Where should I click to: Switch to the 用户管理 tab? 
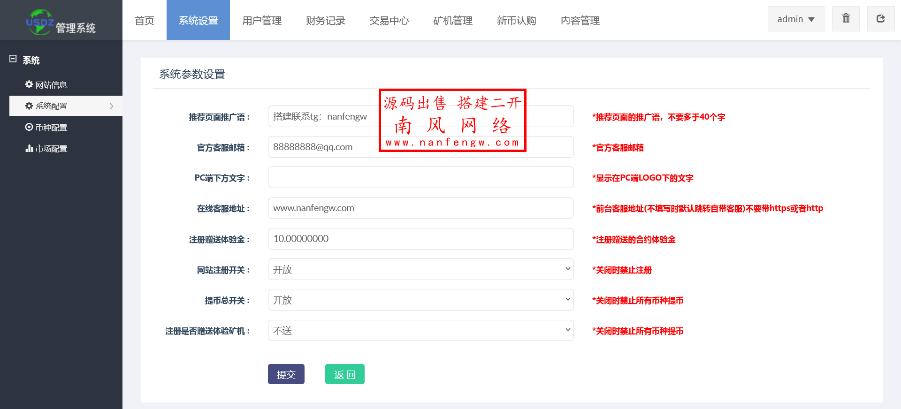(x=262, y=21)
